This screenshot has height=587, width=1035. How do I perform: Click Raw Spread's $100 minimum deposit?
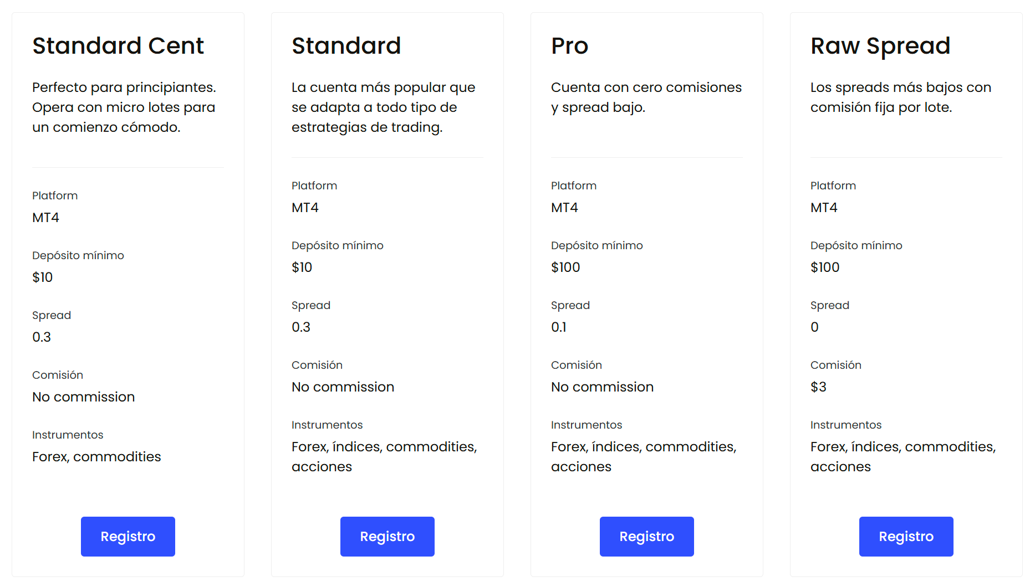coord(825,267)
